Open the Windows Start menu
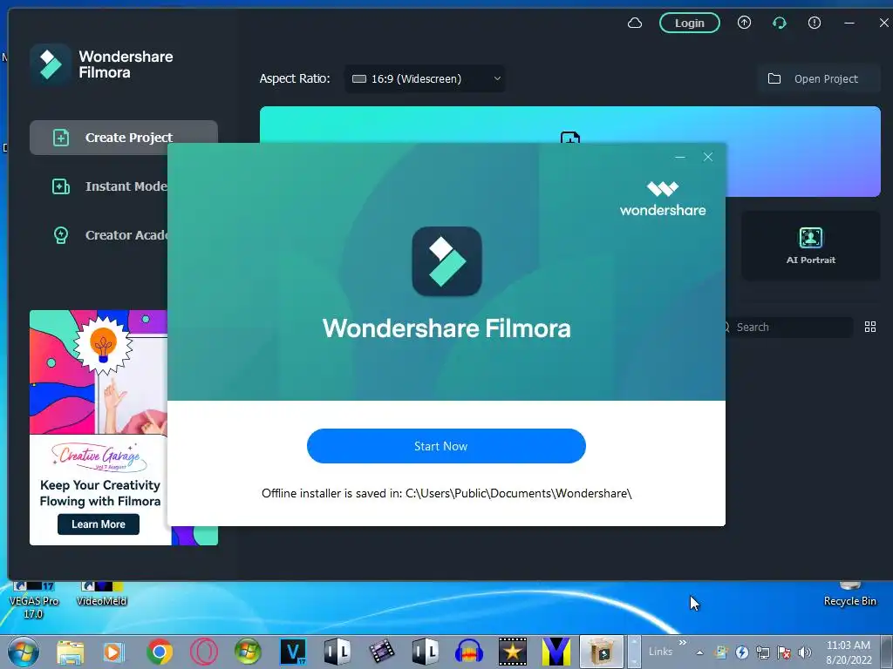 click(24, 652)
